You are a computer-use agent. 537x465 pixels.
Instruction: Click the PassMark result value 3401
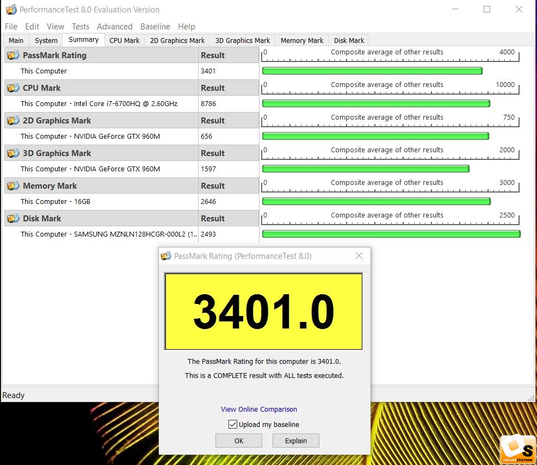pyautogui.click(x=208, y=71)
